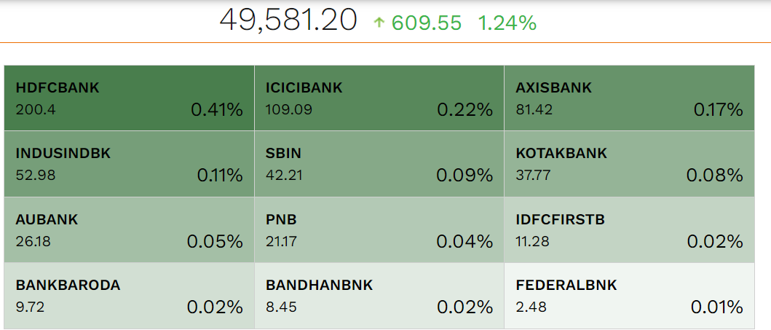Click the AUBANK tile
Screen dimensions: 771x330
[x=130, y=229]
